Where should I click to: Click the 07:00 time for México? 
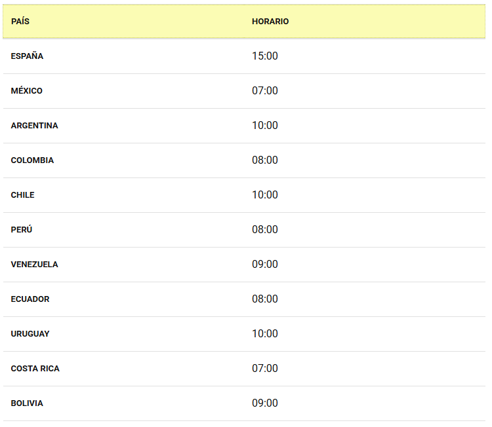(265, 91)
